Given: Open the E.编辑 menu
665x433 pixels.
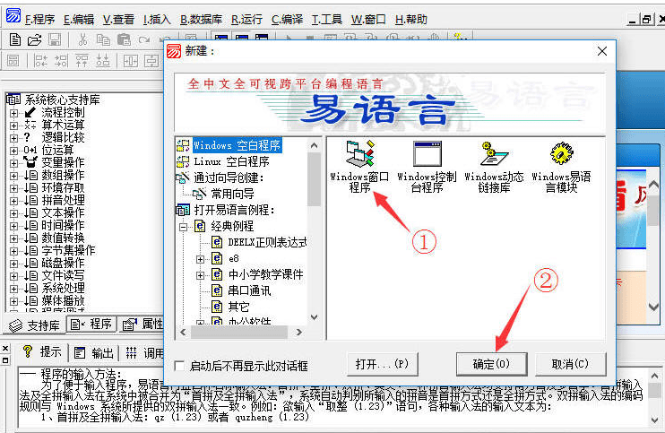Looking at the screenshot, I should click(x=79, y=20).
